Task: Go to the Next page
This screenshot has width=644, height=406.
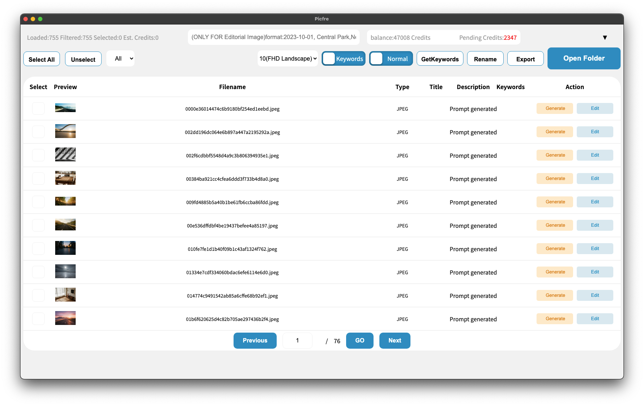Action: pyautogui.click(x=394, y=340)
